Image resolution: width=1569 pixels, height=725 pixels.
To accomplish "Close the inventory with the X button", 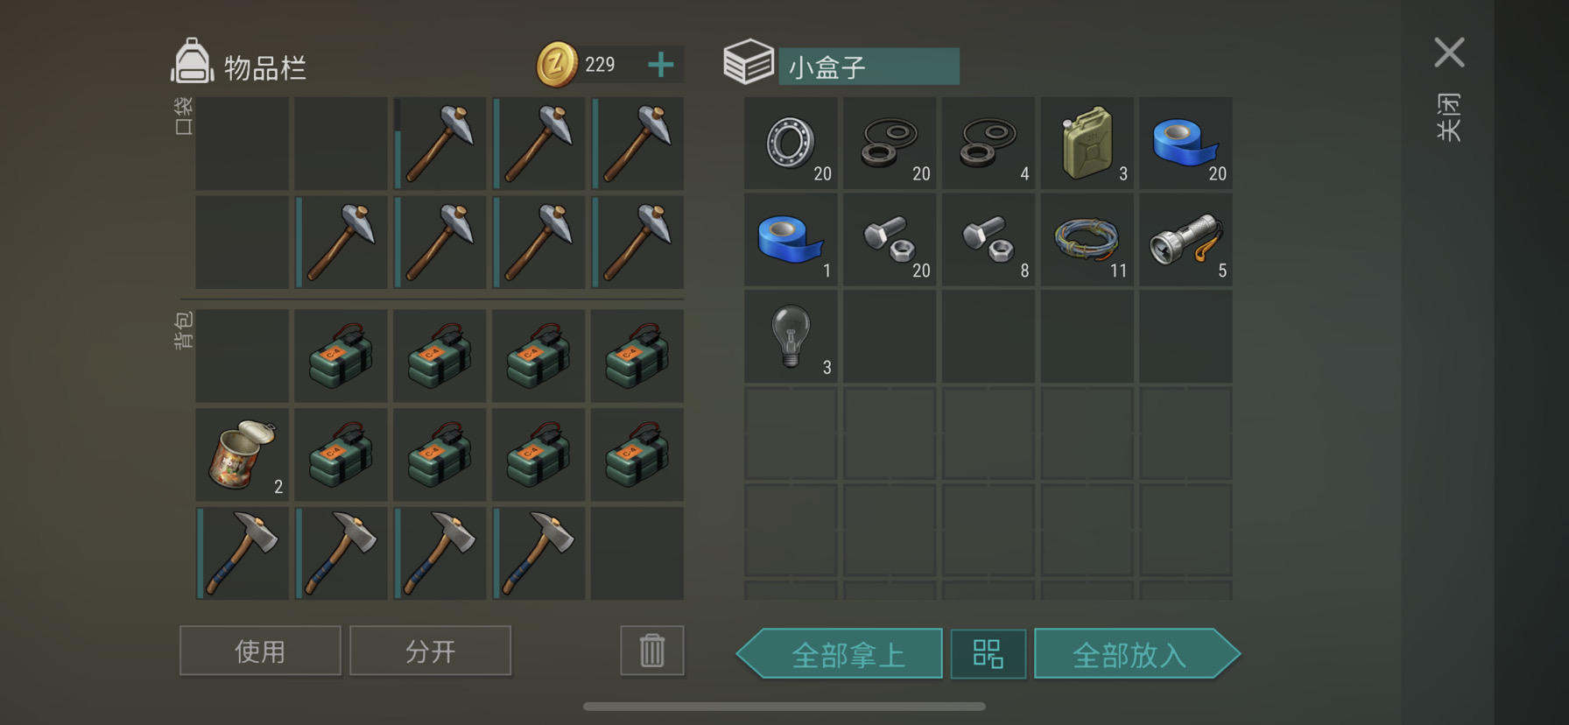I will (1449, 53).
